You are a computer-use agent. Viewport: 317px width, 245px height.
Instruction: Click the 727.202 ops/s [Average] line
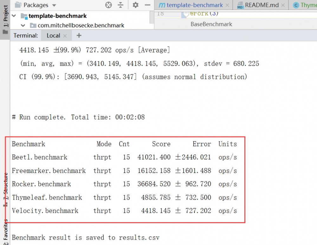pos(94,50)
